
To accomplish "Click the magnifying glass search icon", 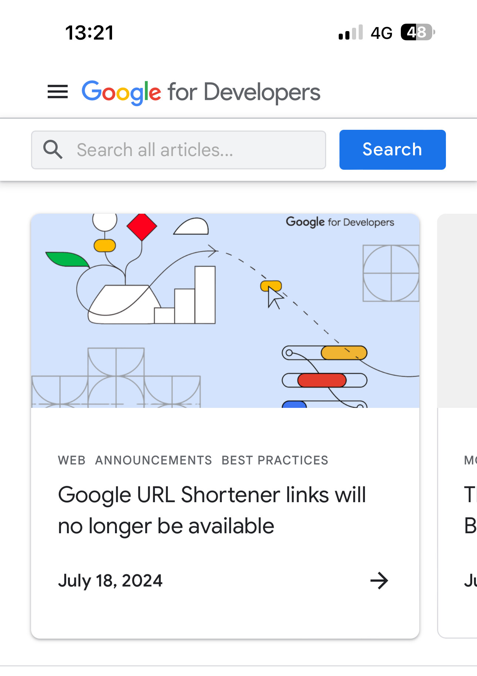I will pos(53,150).
